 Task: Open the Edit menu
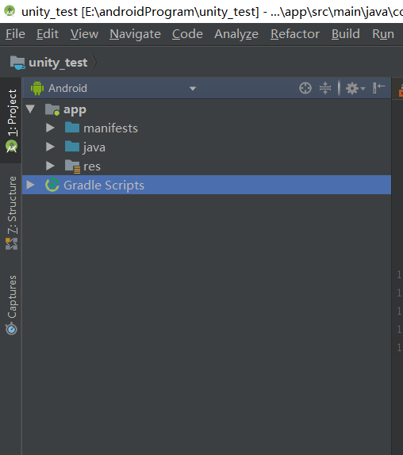[48, 34]
